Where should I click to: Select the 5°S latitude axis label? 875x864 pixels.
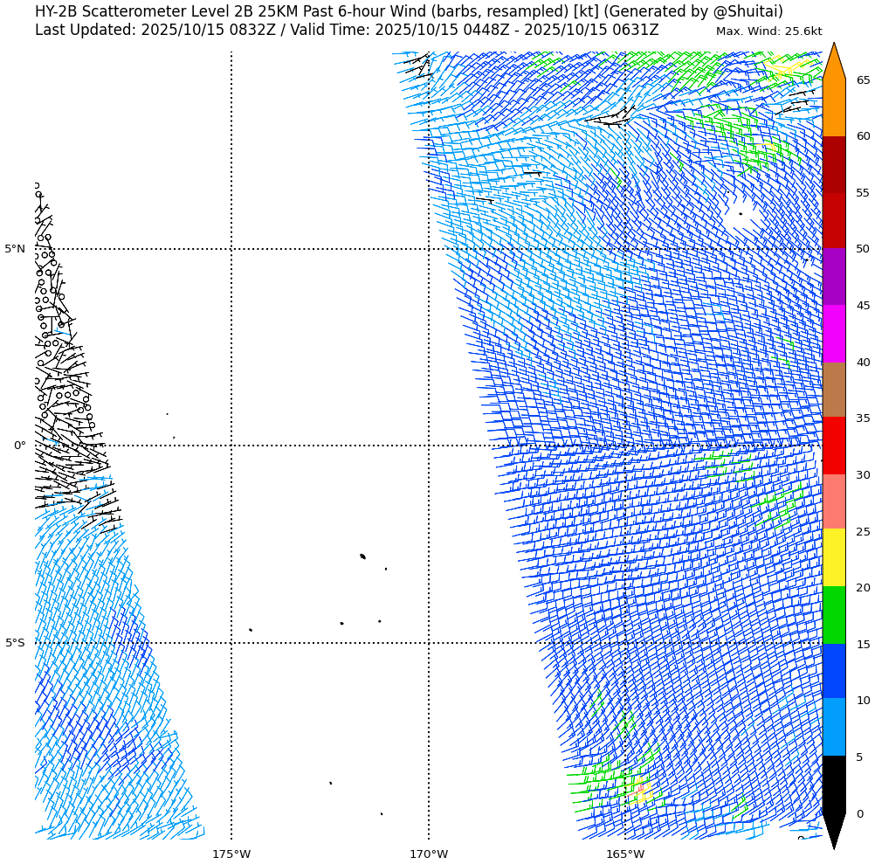point(15,643)
